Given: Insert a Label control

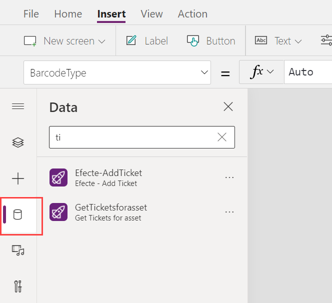Looking at the screenshot, I should [x=147, y=41].
